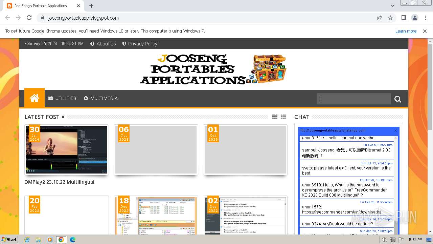Switch latest posts to list view
This screenshot has width=433, height=244.
point(283,117)
